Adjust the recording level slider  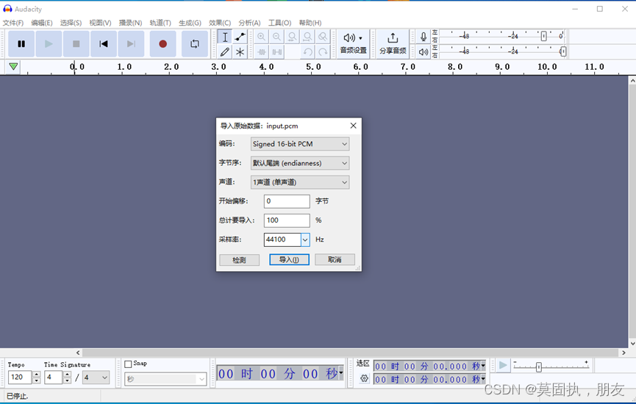point(543,37)
